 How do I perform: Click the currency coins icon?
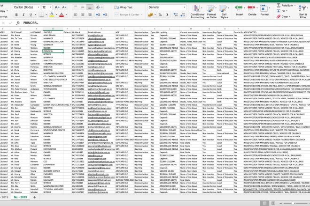pyautogui.click(x=150, y=15)
